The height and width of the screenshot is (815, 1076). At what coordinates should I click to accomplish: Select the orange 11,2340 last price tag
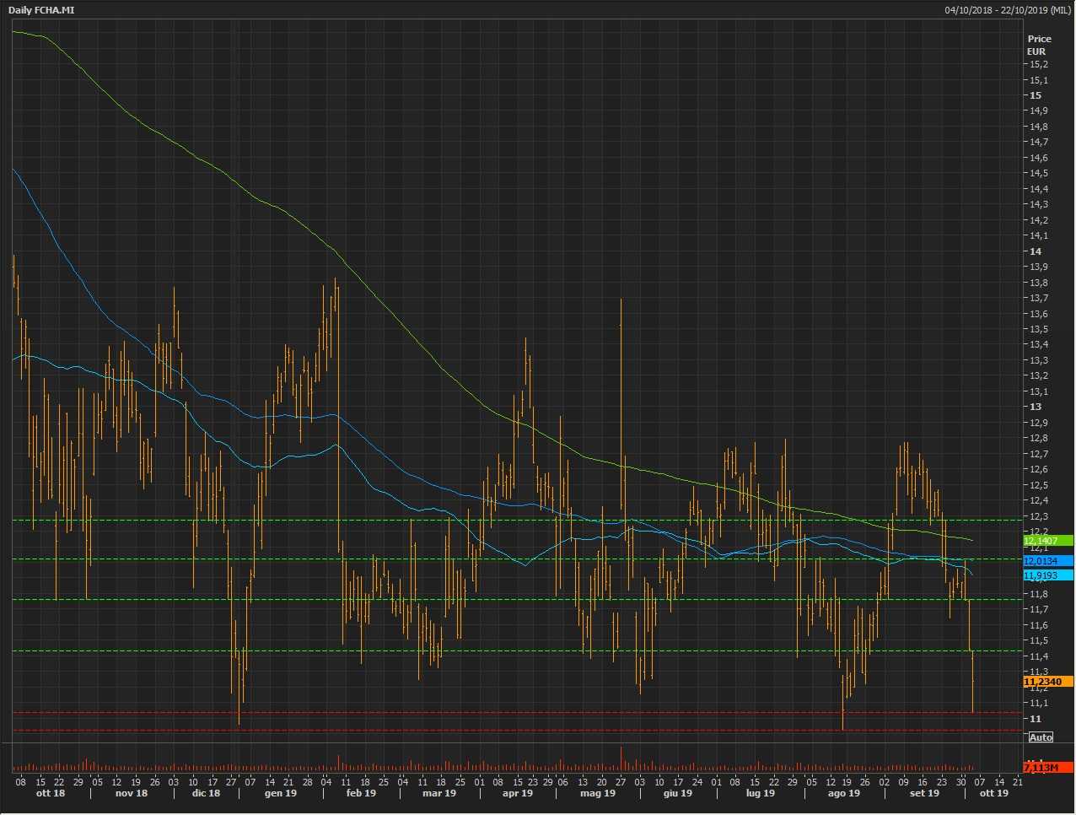click(x=1047, y=682)
